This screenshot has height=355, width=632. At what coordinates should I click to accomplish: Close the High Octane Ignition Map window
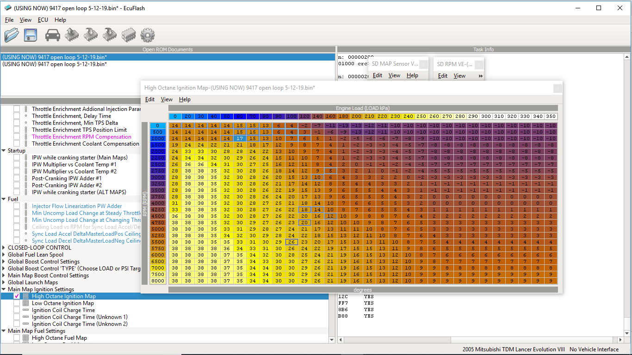click(558, 88)
